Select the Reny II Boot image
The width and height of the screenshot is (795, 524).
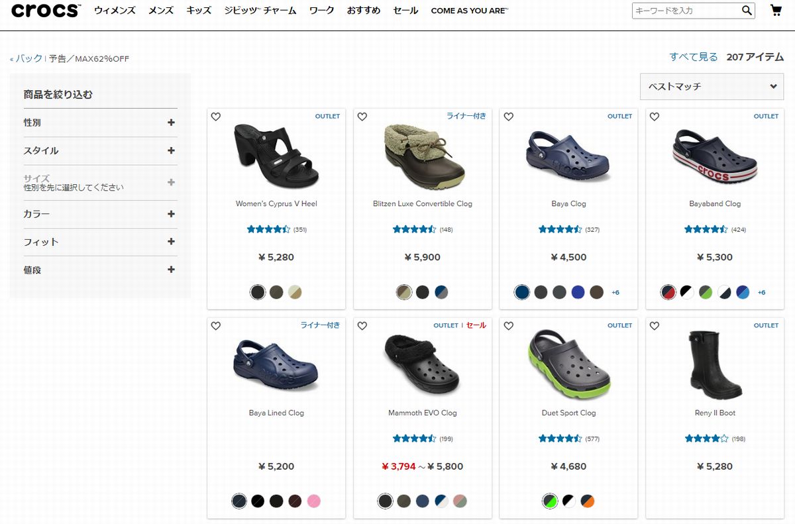715,364
